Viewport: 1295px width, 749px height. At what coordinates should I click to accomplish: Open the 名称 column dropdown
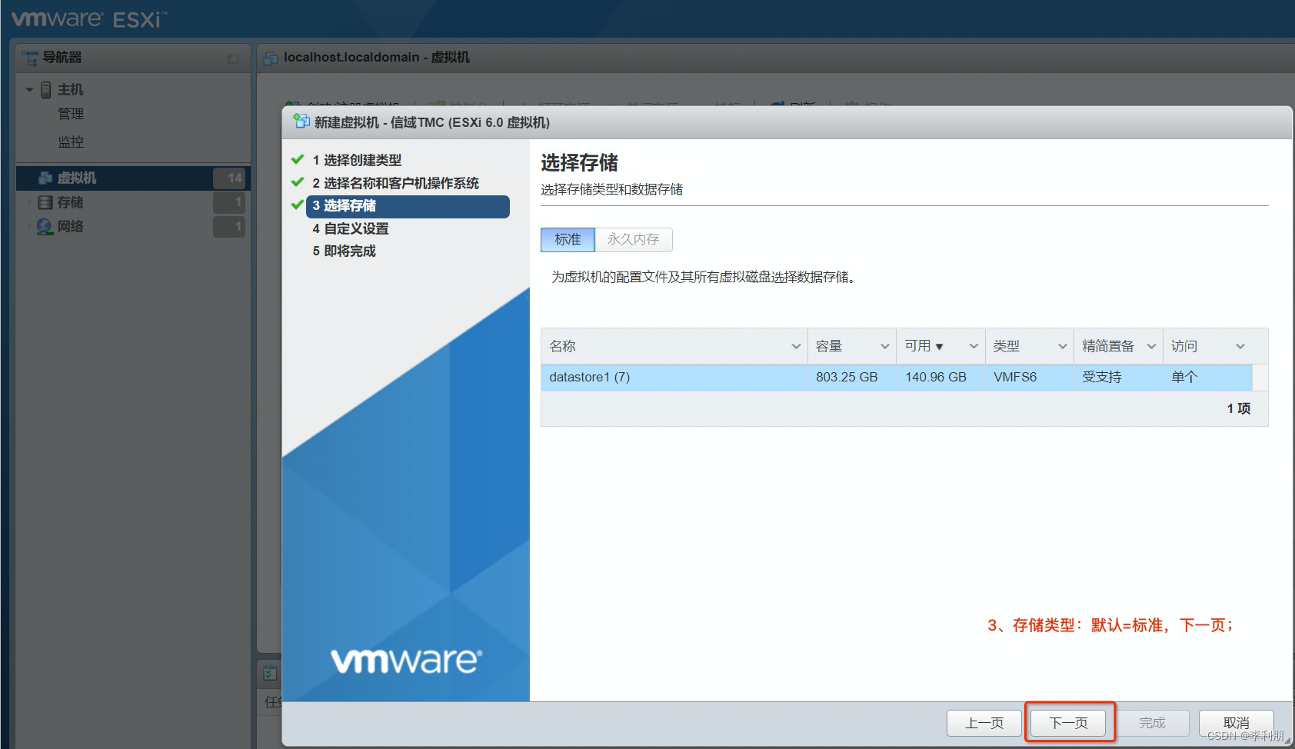(796, 347)
